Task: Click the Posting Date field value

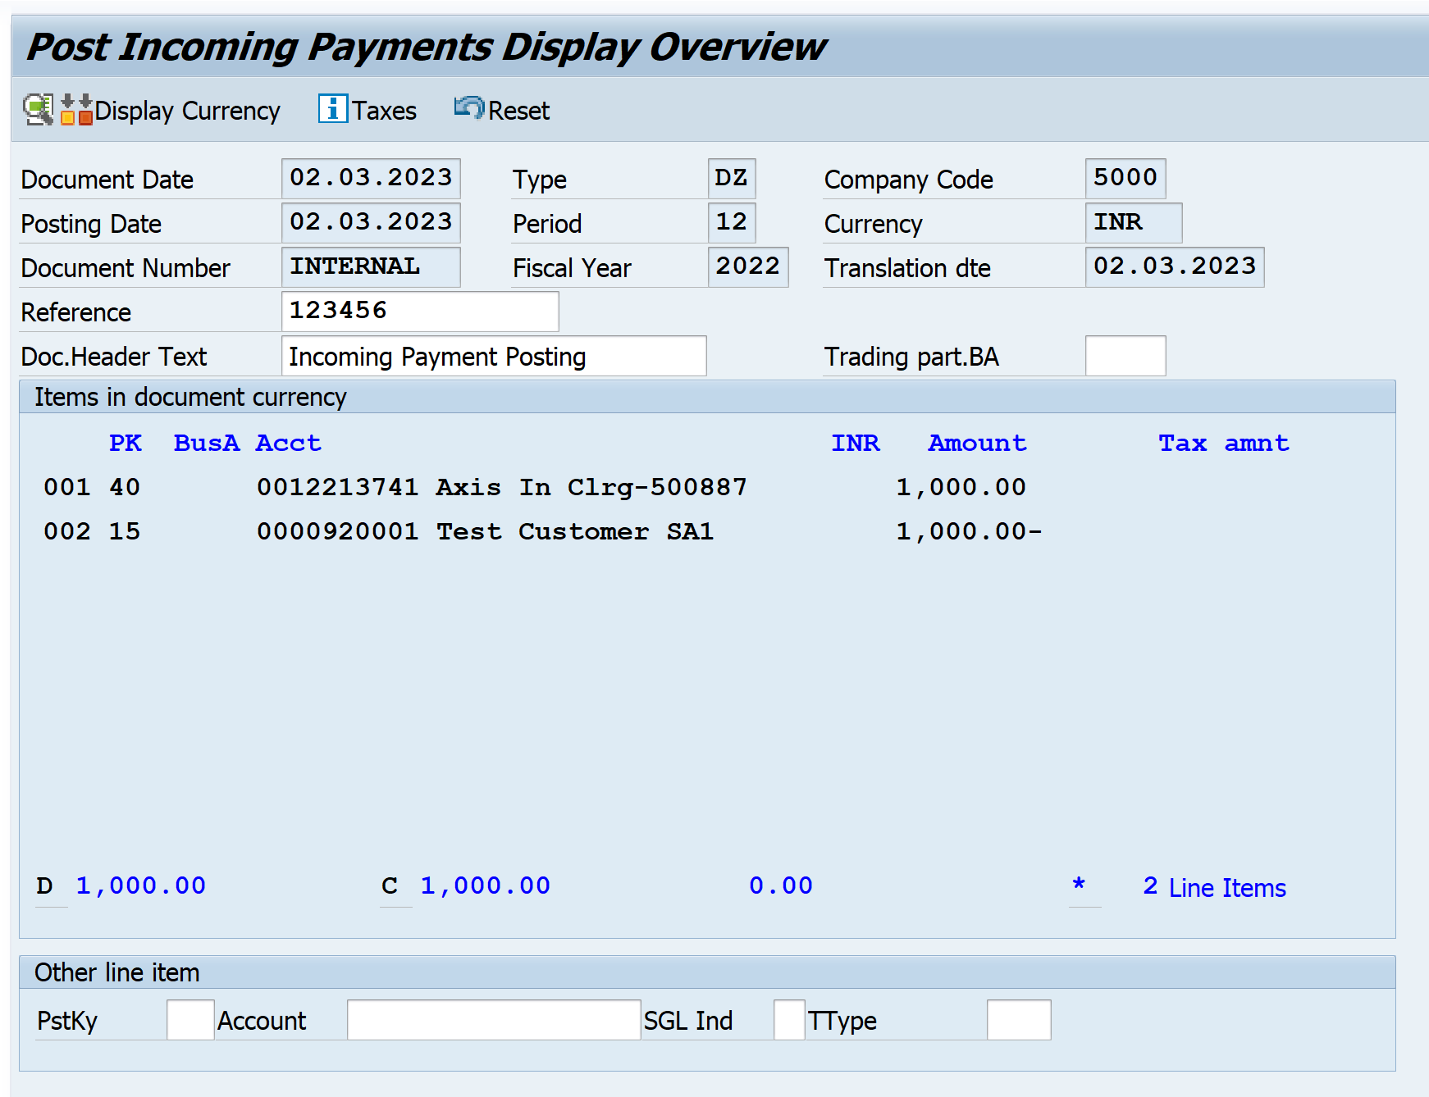Action: (371, 223)
